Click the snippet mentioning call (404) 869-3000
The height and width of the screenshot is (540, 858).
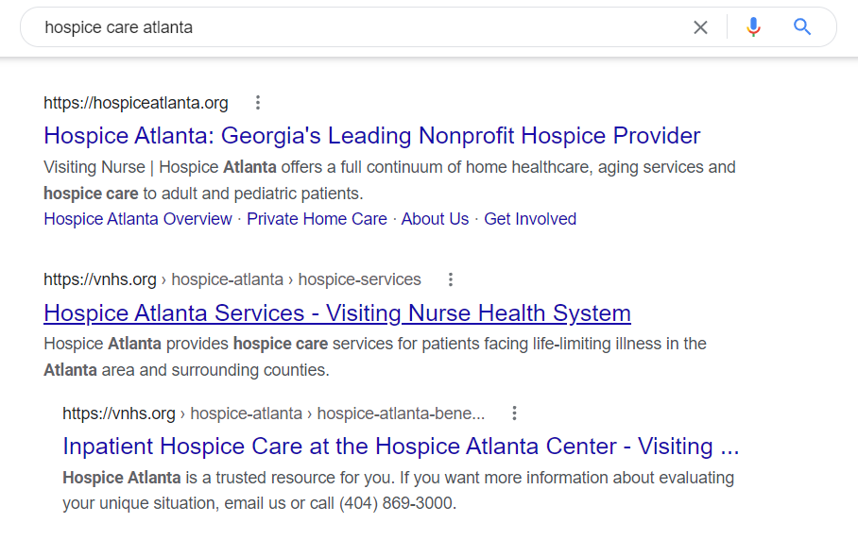399,490
